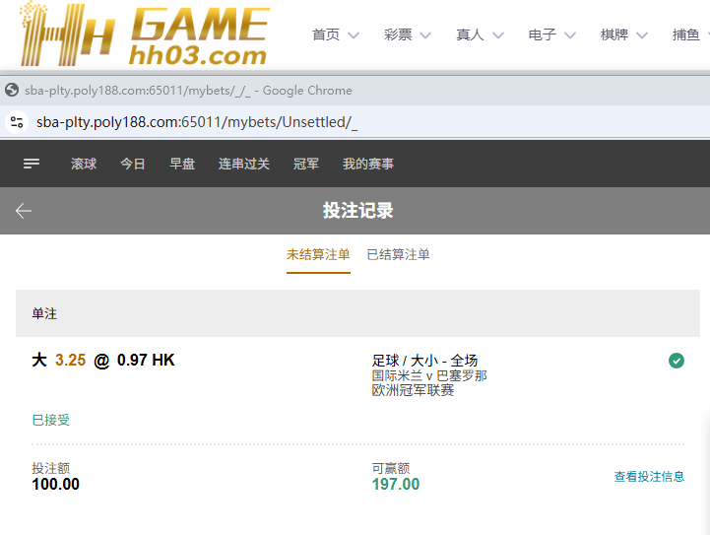Expand the 真人 dropdown menu
The height and width of the screenshot is (535, 710).
point(480,35)
